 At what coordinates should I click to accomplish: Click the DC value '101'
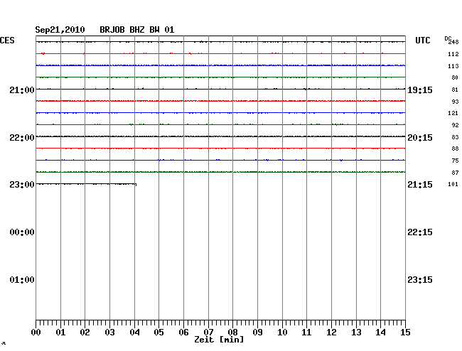coord(453,184)
